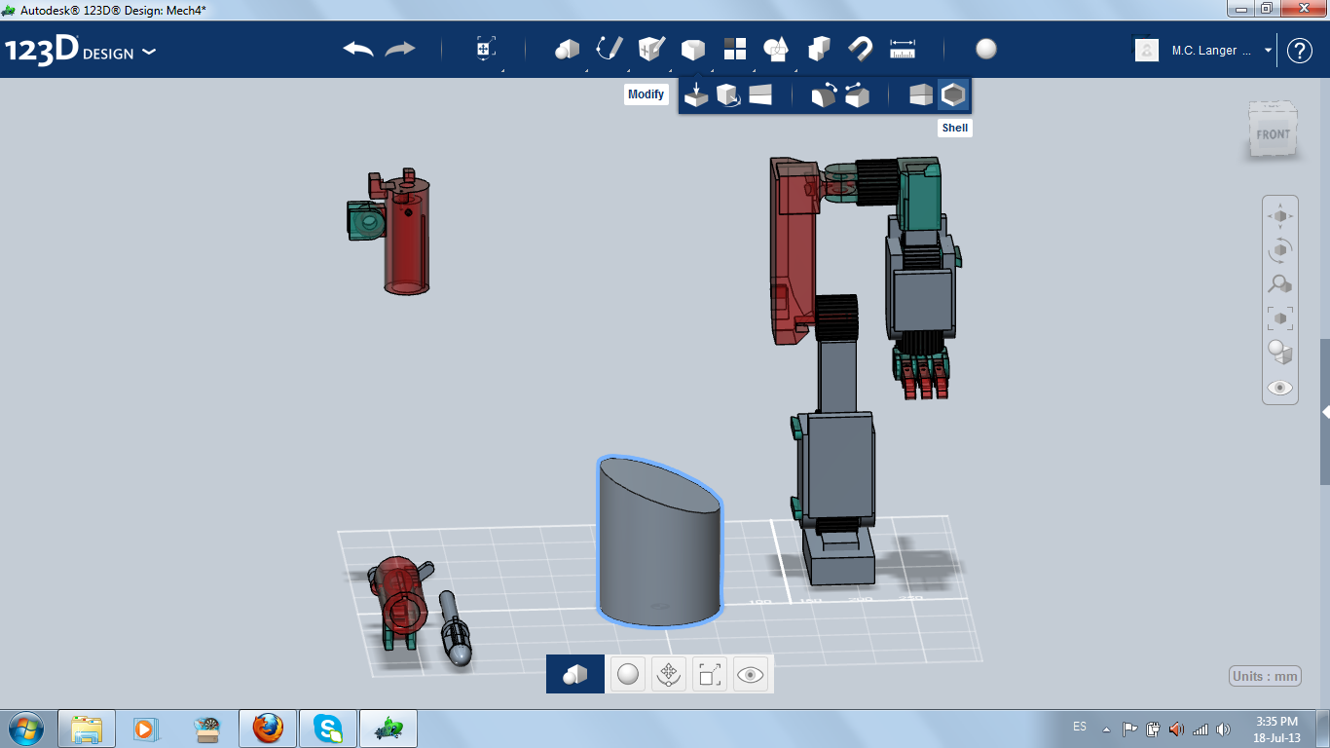1330x748 pixels.
Task: Open the Modify menu in the main toolbar
Action: pos(693,49)
